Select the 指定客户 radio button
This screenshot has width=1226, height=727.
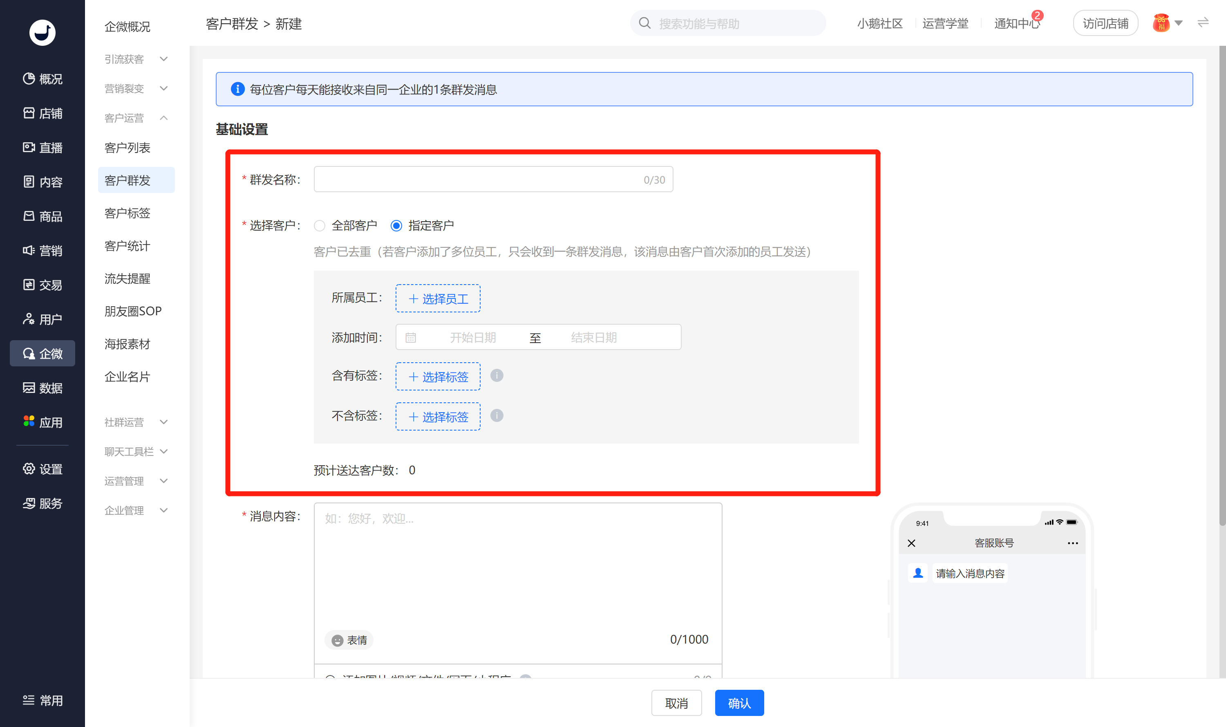pos(396,225)
